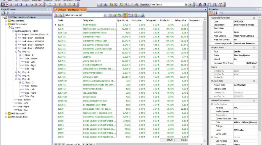The width and height of the screenshot is (262, 145).
Task: Open the small arrow next to export icon
Action: 139,15
